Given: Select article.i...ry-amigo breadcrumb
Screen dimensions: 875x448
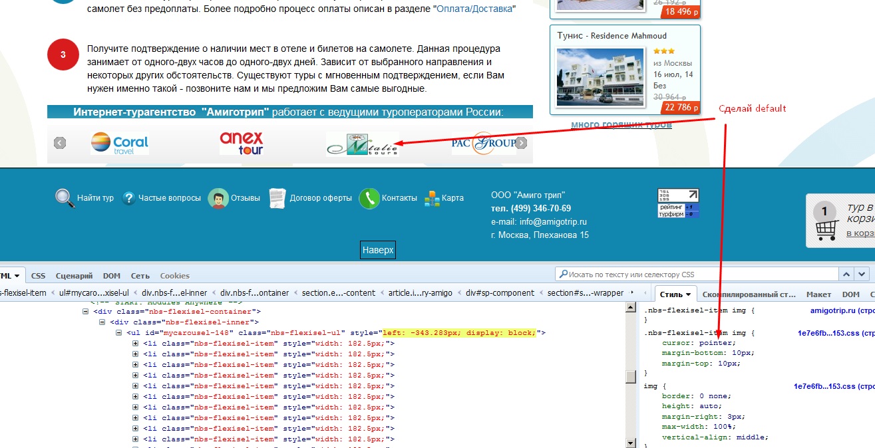Looking at the screenshot, I should (420, 292).
